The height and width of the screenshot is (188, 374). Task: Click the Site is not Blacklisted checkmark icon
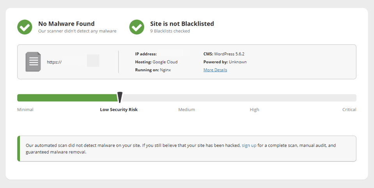tap(137, 27)
